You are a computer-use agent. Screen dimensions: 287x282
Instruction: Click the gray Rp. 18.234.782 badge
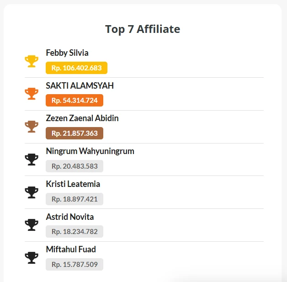[74, 232]
